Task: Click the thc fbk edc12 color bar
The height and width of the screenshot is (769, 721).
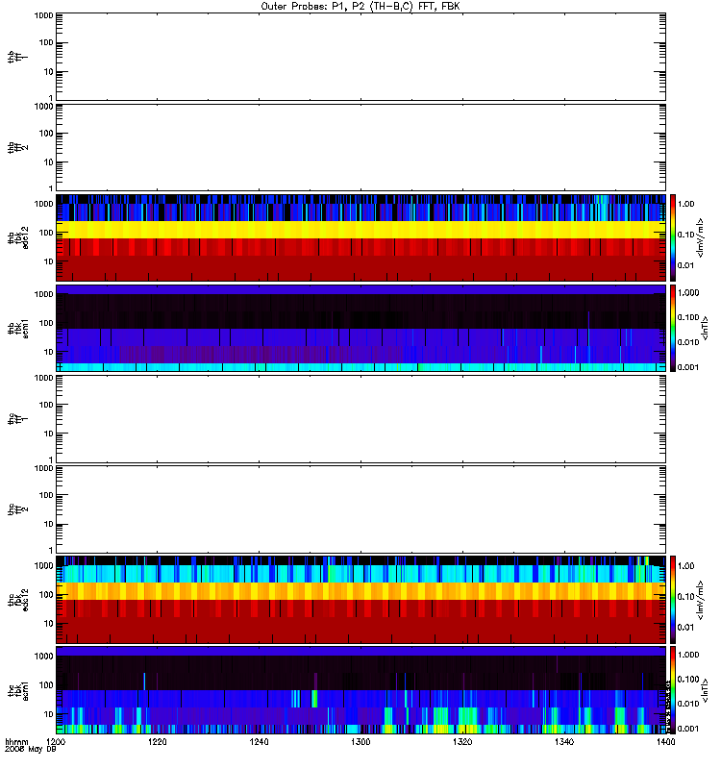Action: pyautogui.click(x=673, y=600)
